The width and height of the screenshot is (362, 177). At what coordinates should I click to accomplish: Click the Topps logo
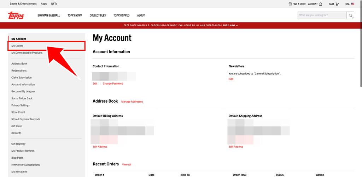pos(16,16)
